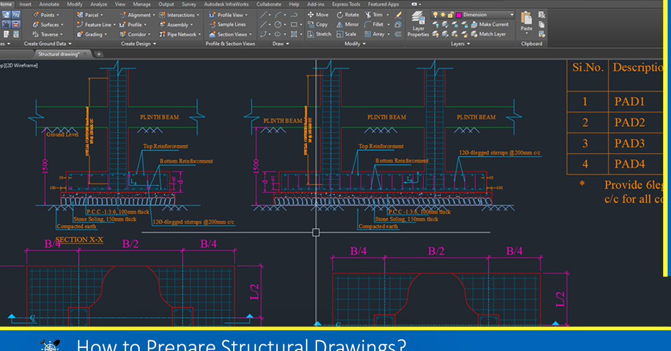Select the Scale tool
This screenshot has width=671, height=351.
(346, 34)
